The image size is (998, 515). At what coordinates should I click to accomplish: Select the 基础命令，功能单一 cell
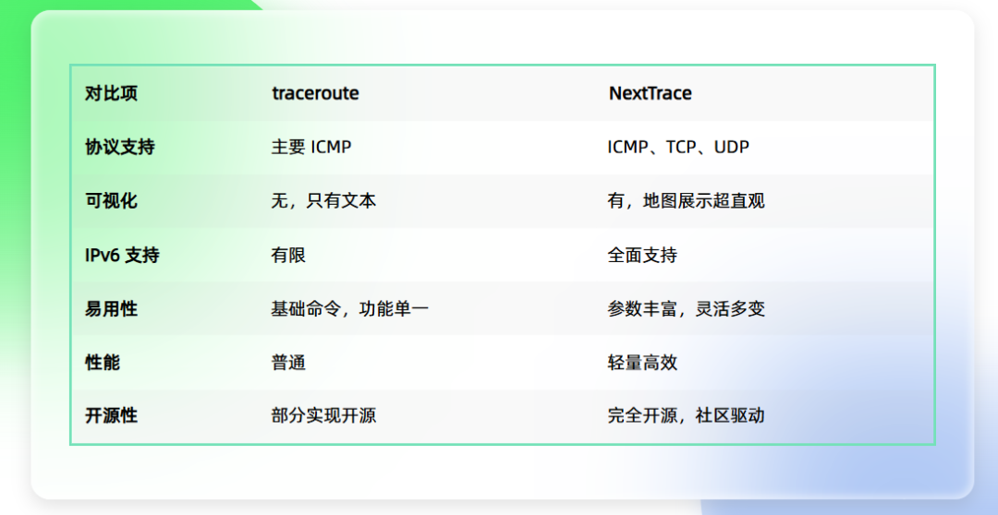(x=350, y=309)
